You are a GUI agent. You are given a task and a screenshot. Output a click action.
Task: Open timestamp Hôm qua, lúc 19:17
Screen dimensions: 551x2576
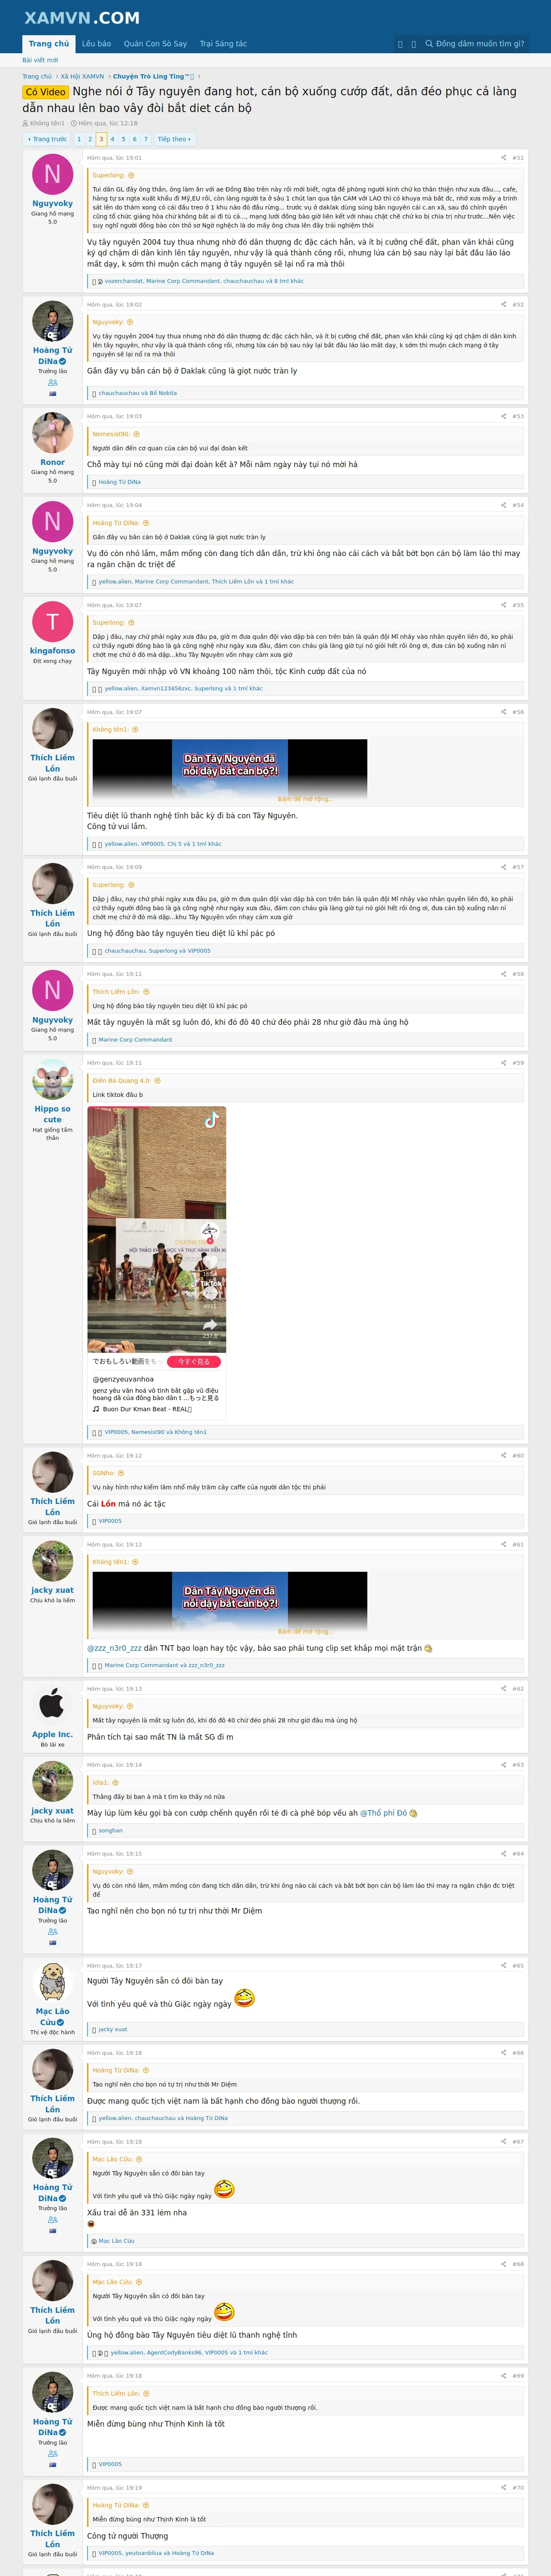coord(114,1965)
